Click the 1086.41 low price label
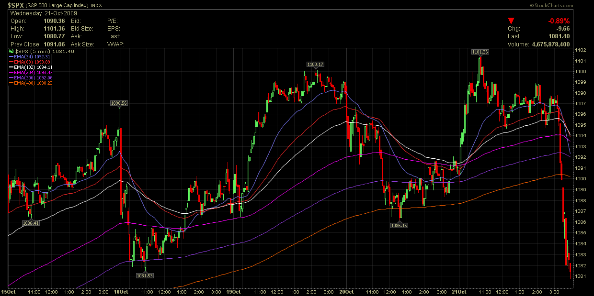This screenshot has width=594, height=296. [31, 223]
